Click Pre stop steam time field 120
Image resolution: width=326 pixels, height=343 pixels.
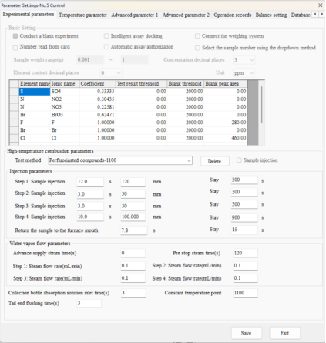pos(245,253)
